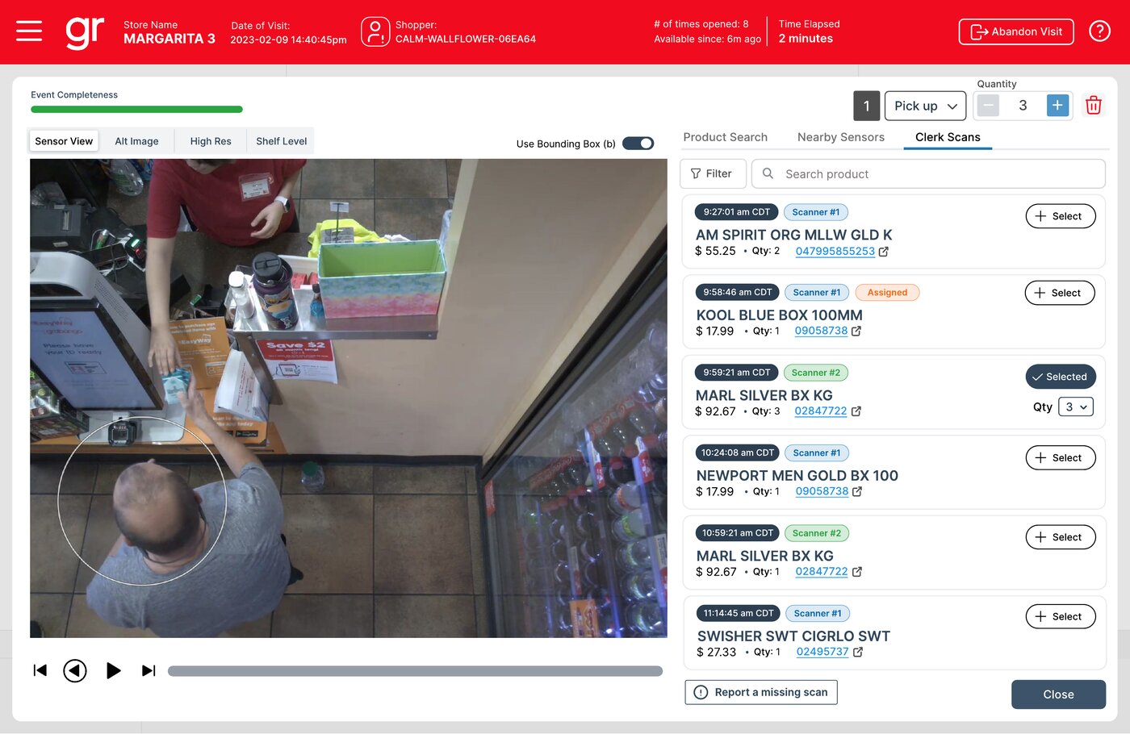1130x734 pixels.
Task: Open the Filter options
Action: (713, 173)
